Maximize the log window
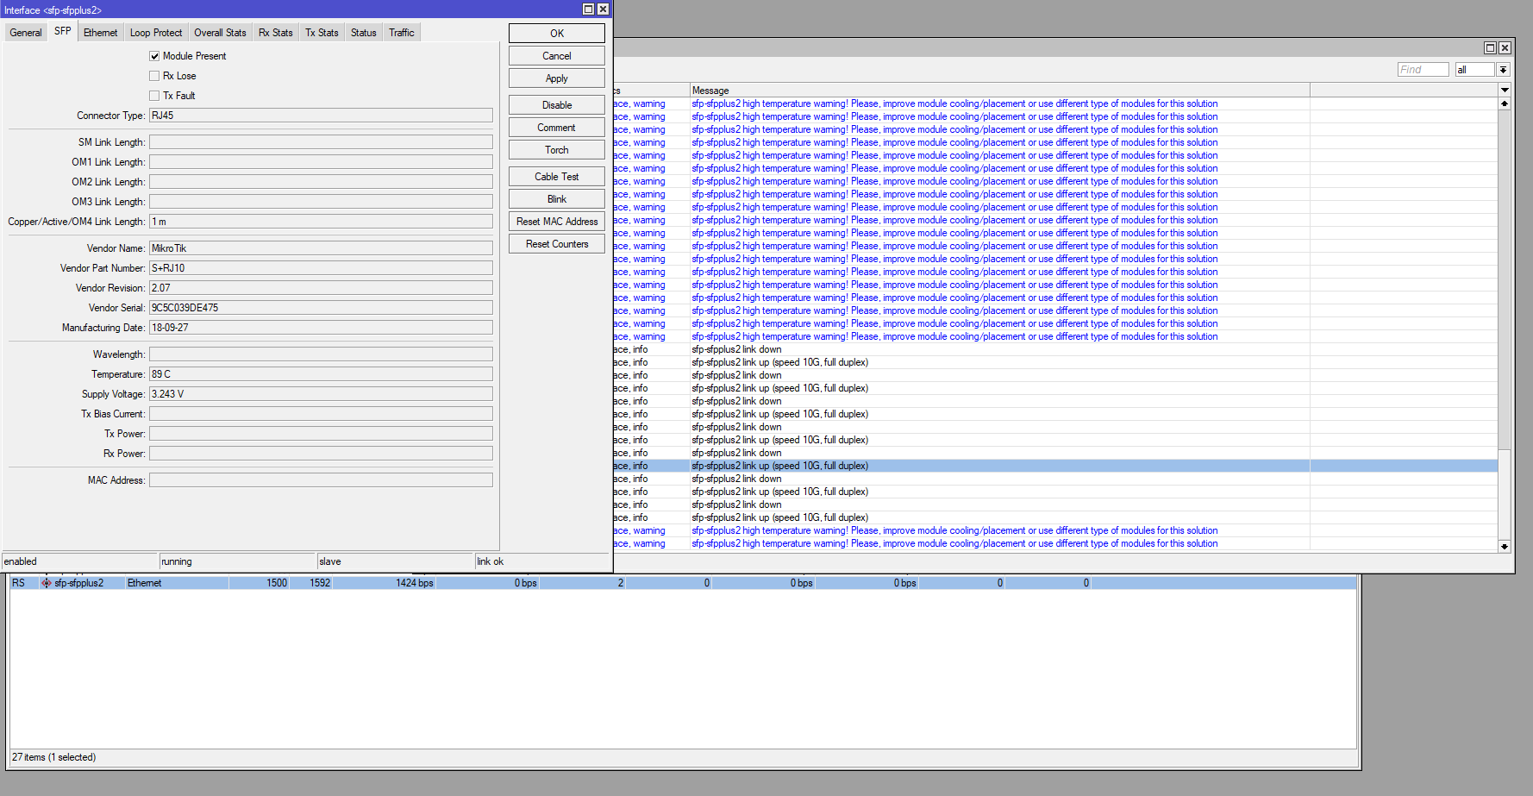 [1490, 48]
